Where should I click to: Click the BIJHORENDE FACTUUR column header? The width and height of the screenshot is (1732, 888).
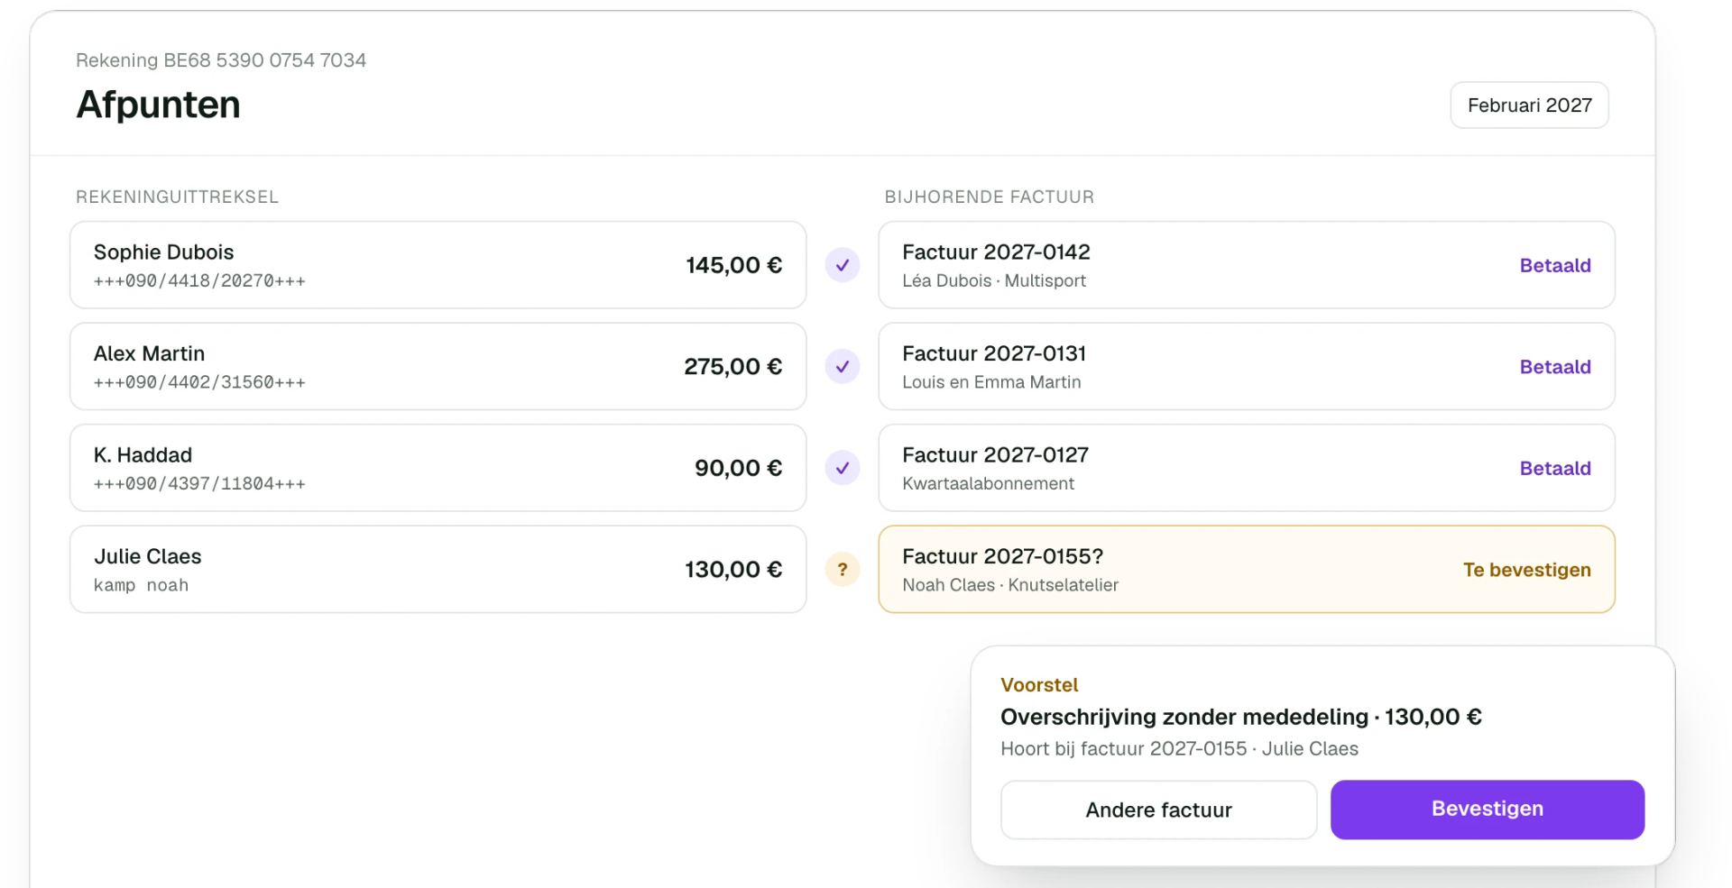pyautogui.click(x=989, y=197)
